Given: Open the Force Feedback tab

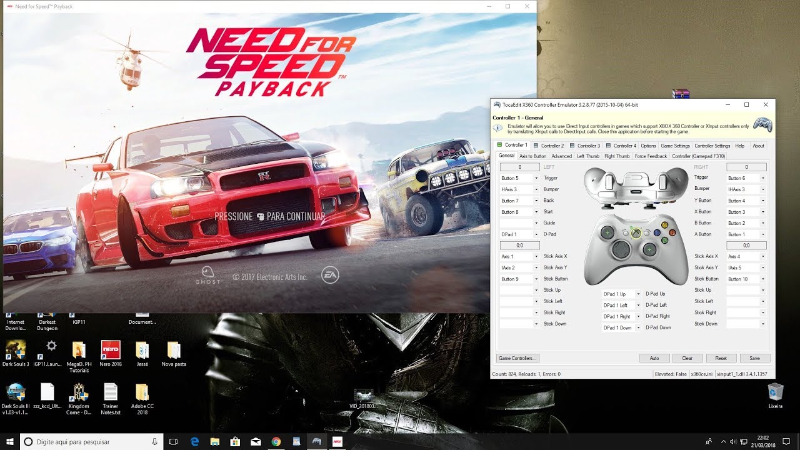Looking at the screenshot, I should pyautogui.click(x=651, y=156).
